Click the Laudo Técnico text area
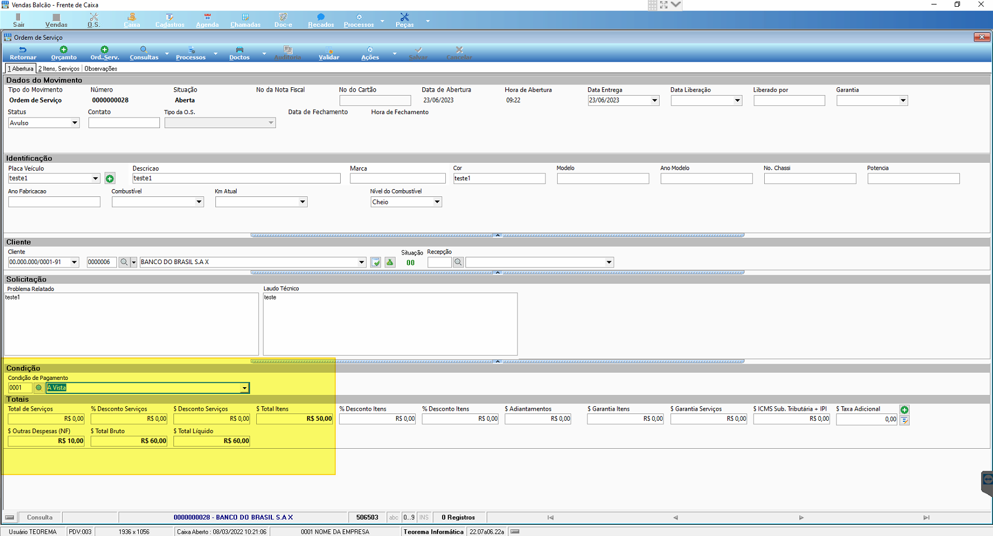Screen dimensions: 993x536 (x=390, y=324)
